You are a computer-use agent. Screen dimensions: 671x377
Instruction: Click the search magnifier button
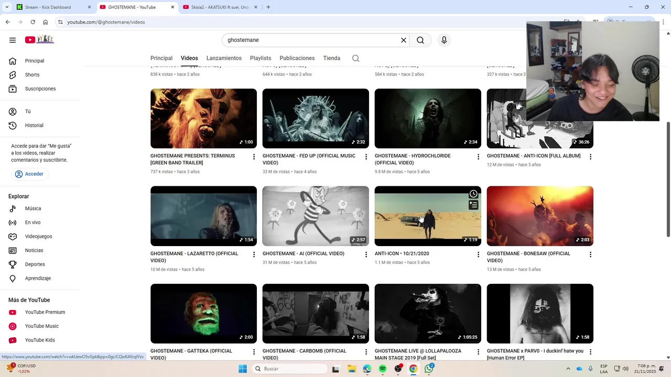420,40
